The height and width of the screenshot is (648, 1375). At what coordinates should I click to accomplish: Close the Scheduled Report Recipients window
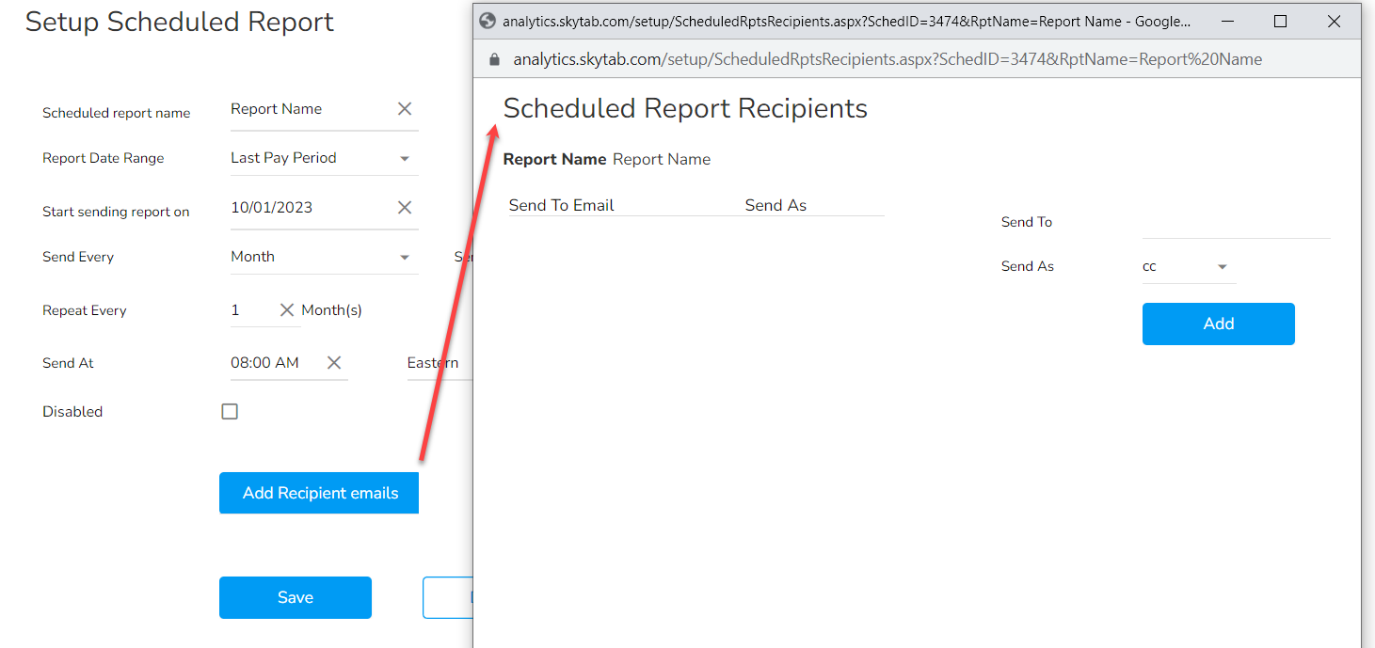click(x=1334, y=21)
